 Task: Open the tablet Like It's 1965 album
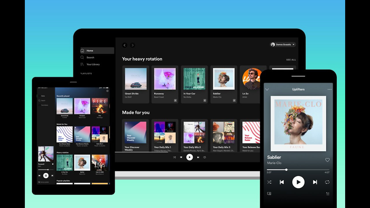point(100,163)
